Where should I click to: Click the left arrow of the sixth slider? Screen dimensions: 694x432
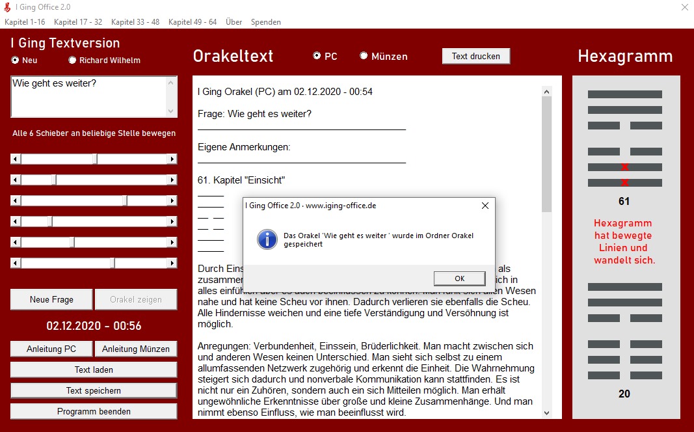tap(16, 263)
